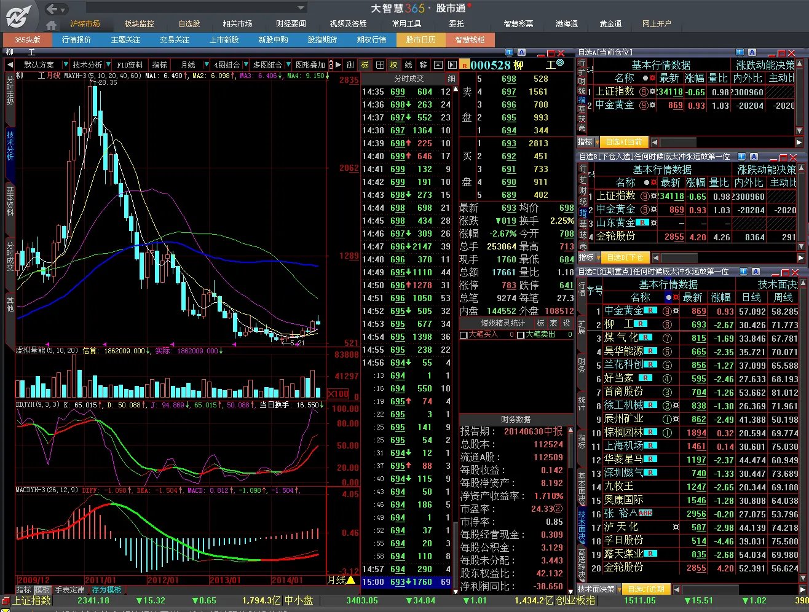Image resolution: width=809 pixels, height=612 pixels.
Task: Toggle the 标 marker icon in chart toolbar
Action: [365, 65]
